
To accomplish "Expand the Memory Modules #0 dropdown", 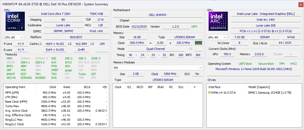I will (x=158, y=68).
